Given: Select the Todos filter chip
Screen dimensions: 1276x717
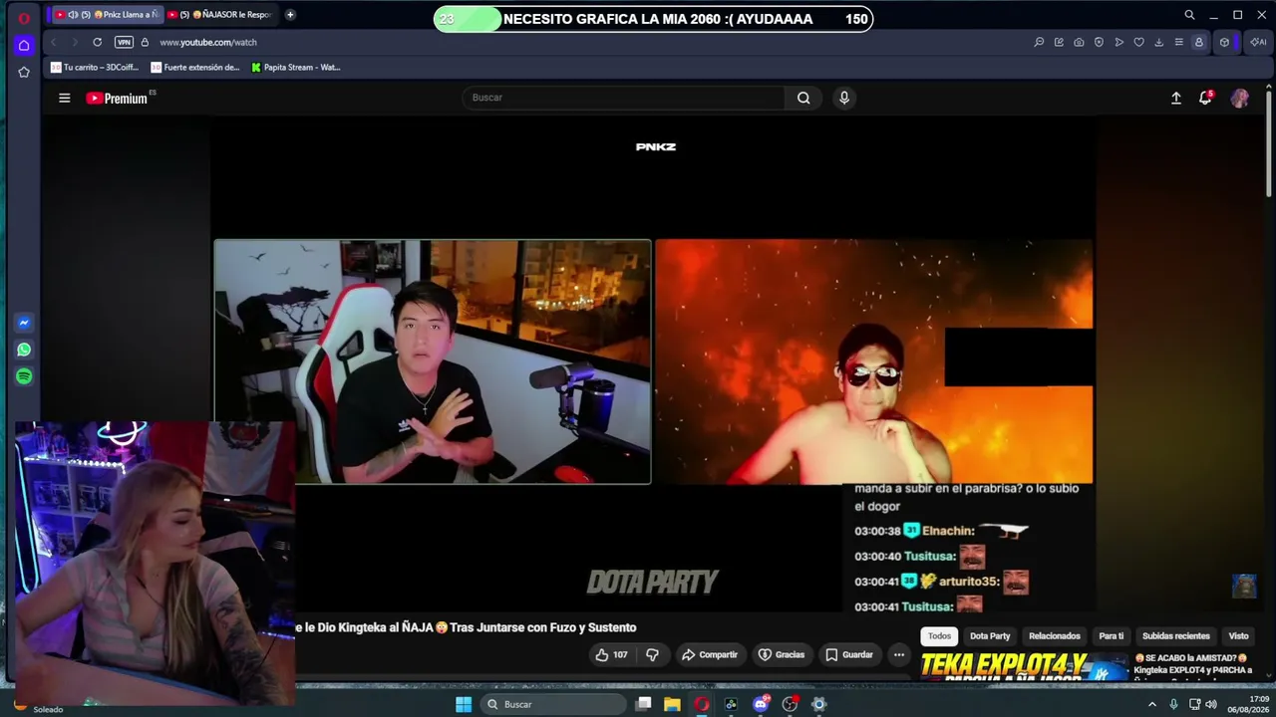Looking at the screenshot, I should coord(940,635).
